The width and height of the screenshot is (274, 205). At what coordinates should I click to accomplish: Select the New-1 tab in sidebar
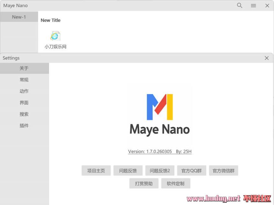(19, 17)
